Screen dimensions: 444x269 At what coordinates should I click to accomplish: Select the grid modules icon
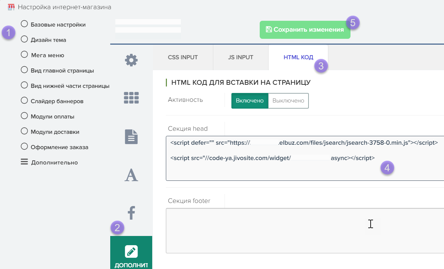tap(131, 98)
